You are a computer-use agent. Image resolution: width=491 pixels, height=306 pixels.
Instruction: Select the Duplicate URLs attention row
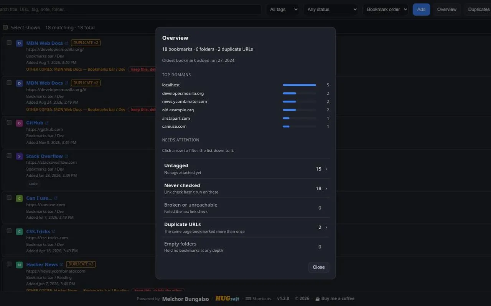245,227
